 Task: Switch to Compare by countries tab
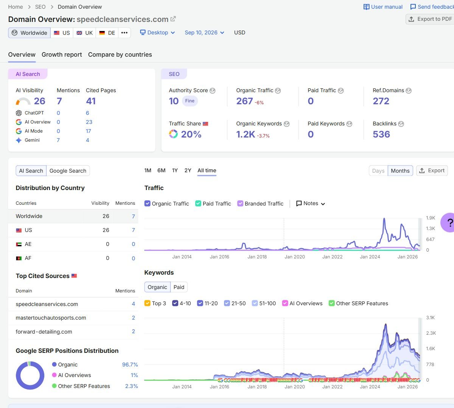[x=120, y=54]
